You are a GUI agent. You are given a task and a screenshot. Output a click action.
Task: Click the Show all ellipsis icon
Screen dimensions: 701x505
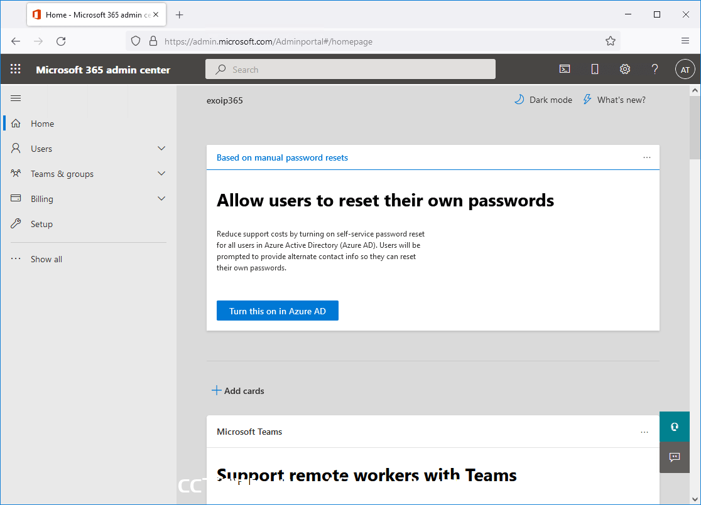16,258
